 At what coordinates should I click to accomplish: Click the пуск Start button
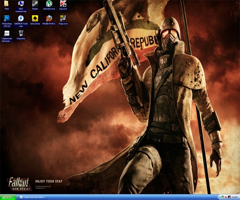coord(8,197)
